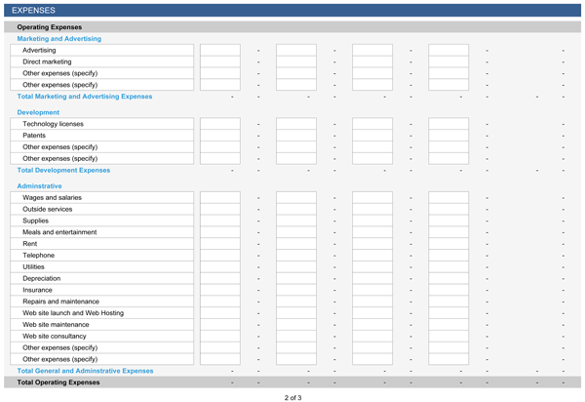Image resolution: width=585 pixels, height=402 pixels.
Task: Focus third amount box in Patents row
Action: 372,136
